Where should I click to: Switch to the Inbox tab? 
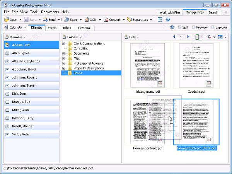67,28
